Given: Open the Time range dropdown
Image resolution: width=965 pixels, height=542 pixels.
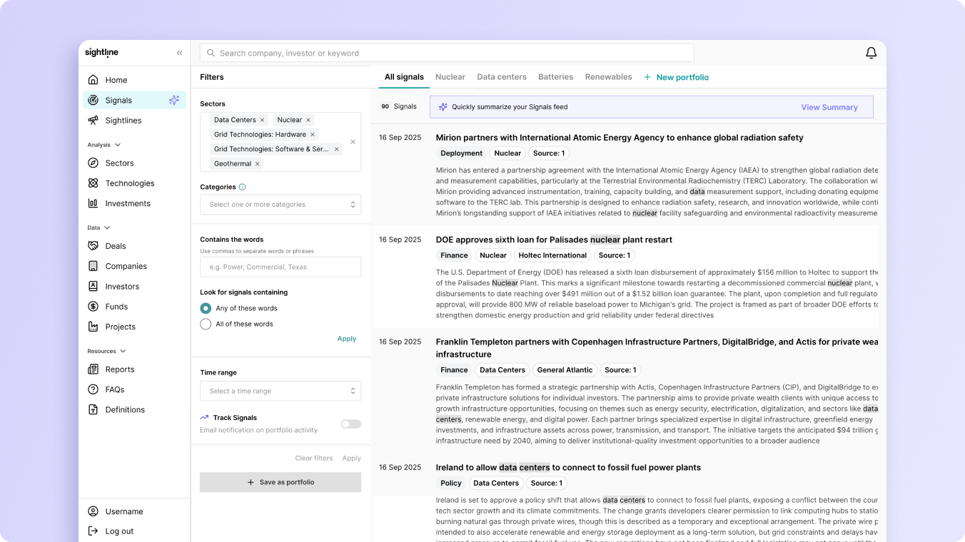Looking at the screenshot, I should [x=281, y=391].
